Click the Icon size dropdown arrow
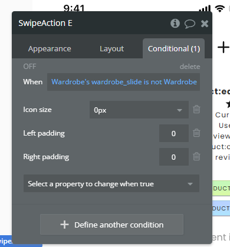 (x=179, y=110)
